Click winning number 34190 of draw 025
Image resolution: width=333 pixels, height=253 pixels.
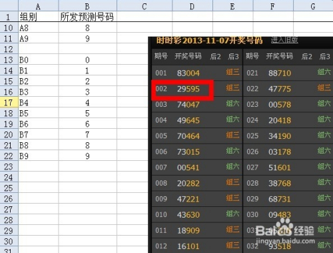pos(280,136)
